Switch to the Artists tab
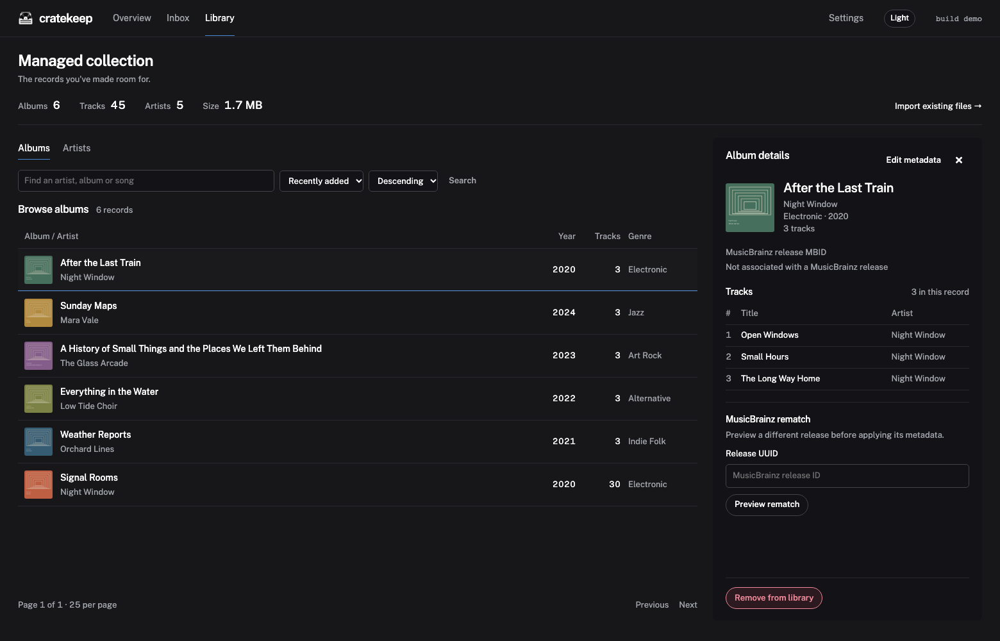Viewport: 1000px width, 641px height. 76,148
